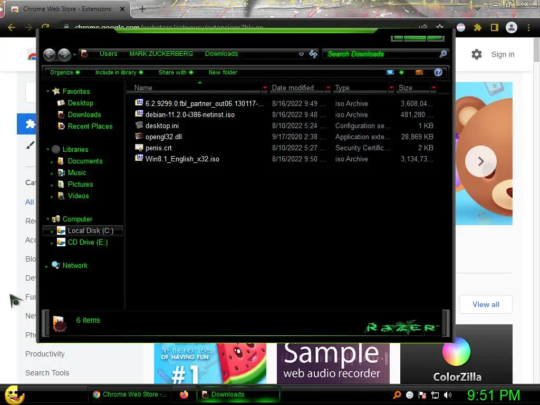Open the address bar history dropdown arrow
Image resolution: width=540 pixels, height=405 pixels.
(301, 54)
